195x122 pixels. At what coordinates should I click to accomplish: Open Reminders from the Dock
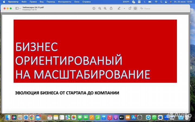(62, 117)
